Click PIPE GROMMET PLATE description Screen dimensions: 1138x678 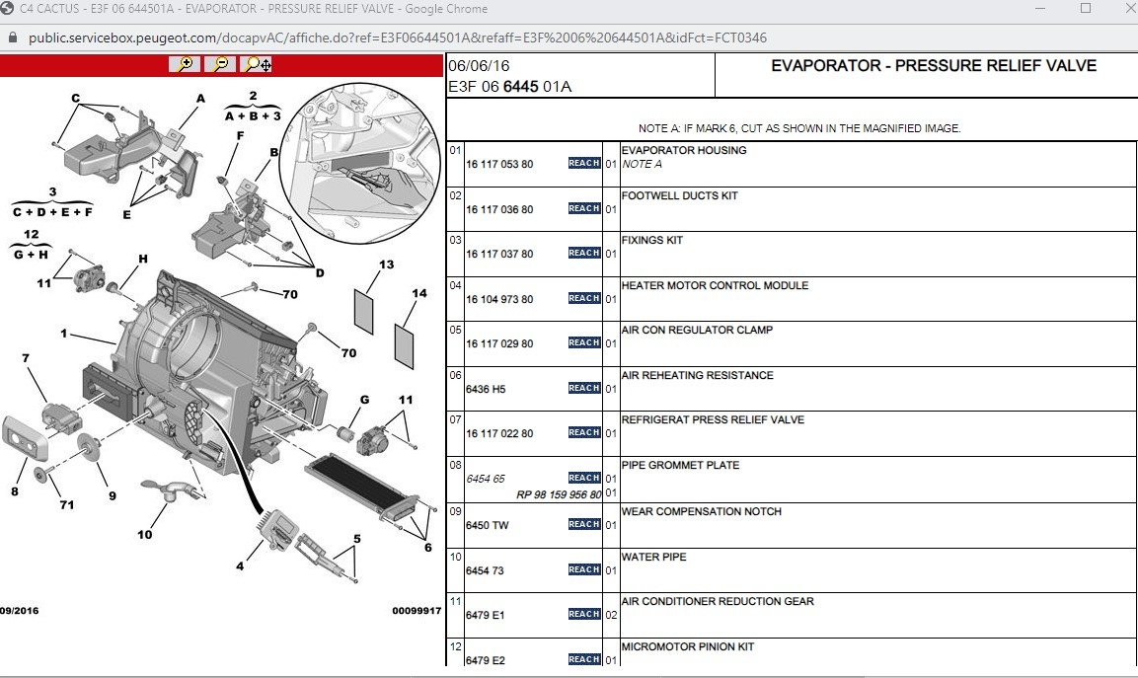point(680,465)
